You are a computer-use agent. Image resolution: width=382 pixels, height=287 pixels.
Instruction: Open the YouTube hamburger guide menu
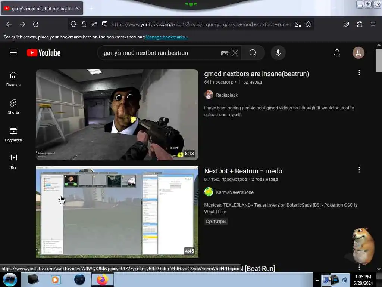pyautogui.click(x=13, y=53)
